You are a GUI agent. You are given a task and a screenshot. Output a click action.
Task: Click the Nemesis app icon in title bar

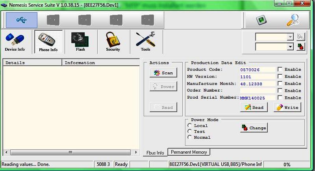pyautogui.click(x=4, y=5)
